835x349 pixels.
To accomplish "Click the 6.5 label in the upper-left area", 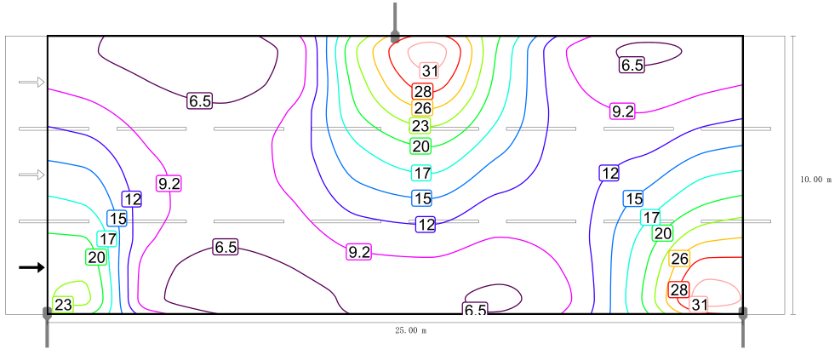I will 200,101.
